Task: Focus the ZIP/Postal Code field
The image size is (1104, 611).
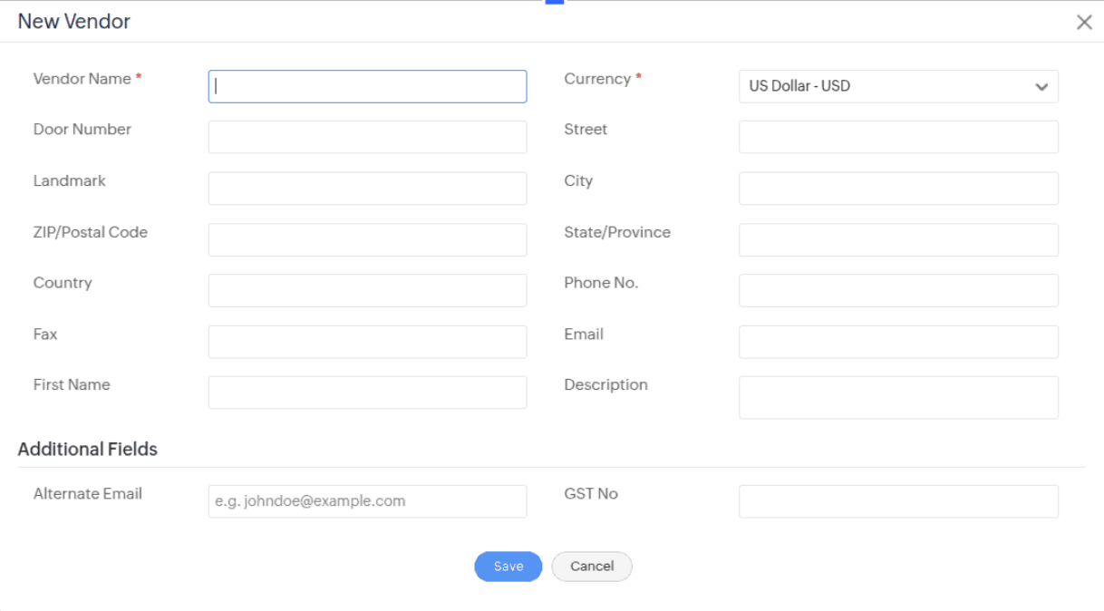Action: coord(367,240)
